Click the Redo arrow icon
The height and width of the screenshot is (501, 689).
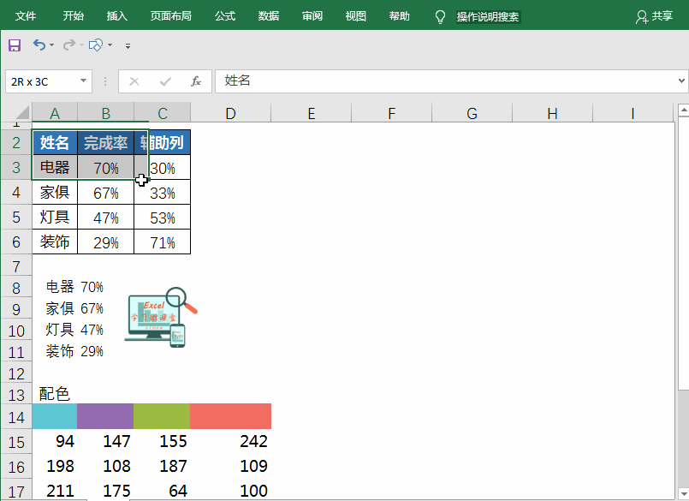coord(69,45)
